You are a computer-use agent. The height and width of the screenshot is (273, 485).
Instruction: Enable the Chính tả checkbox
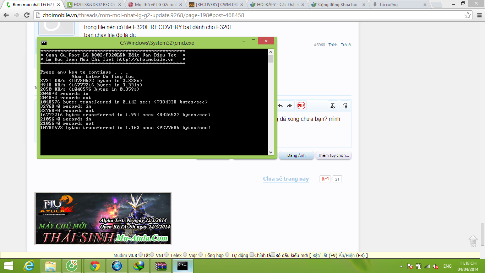point(252,255)
